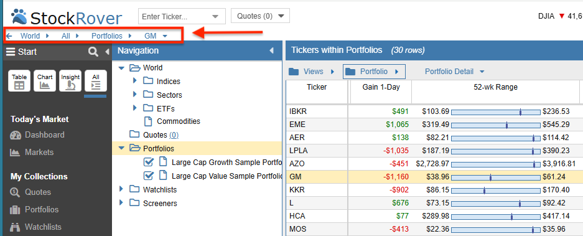
Task: Open the Start hamburger menu
Action: [10, 52]
